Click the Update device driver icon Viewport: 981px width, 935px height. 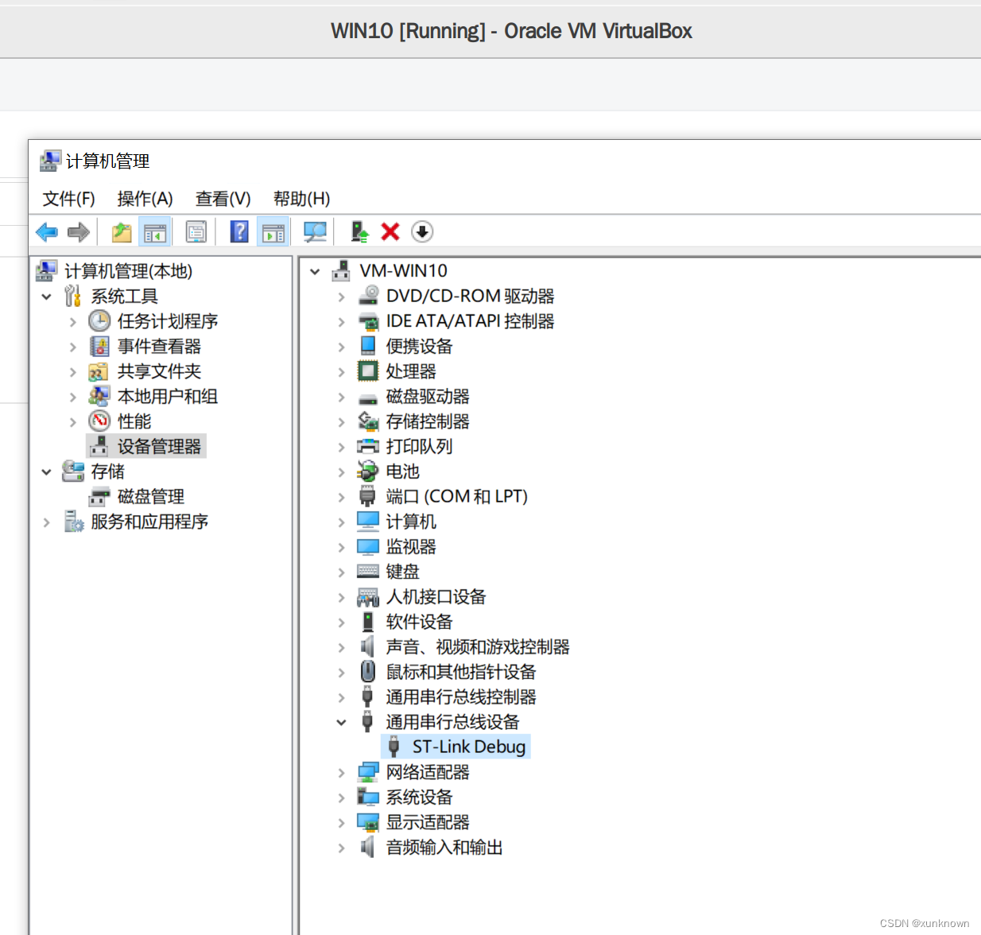[x=360, y=232]
